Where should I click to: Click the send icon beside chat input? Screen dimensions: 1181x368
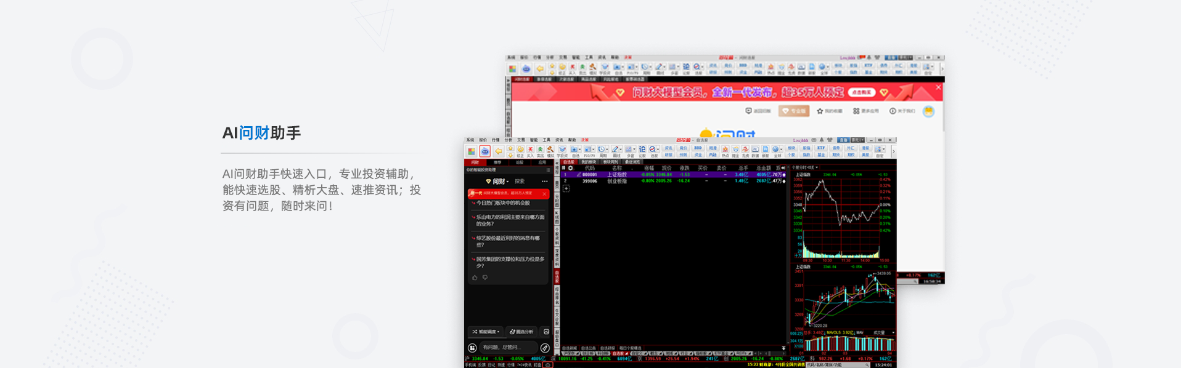click(x=544, y=348)
